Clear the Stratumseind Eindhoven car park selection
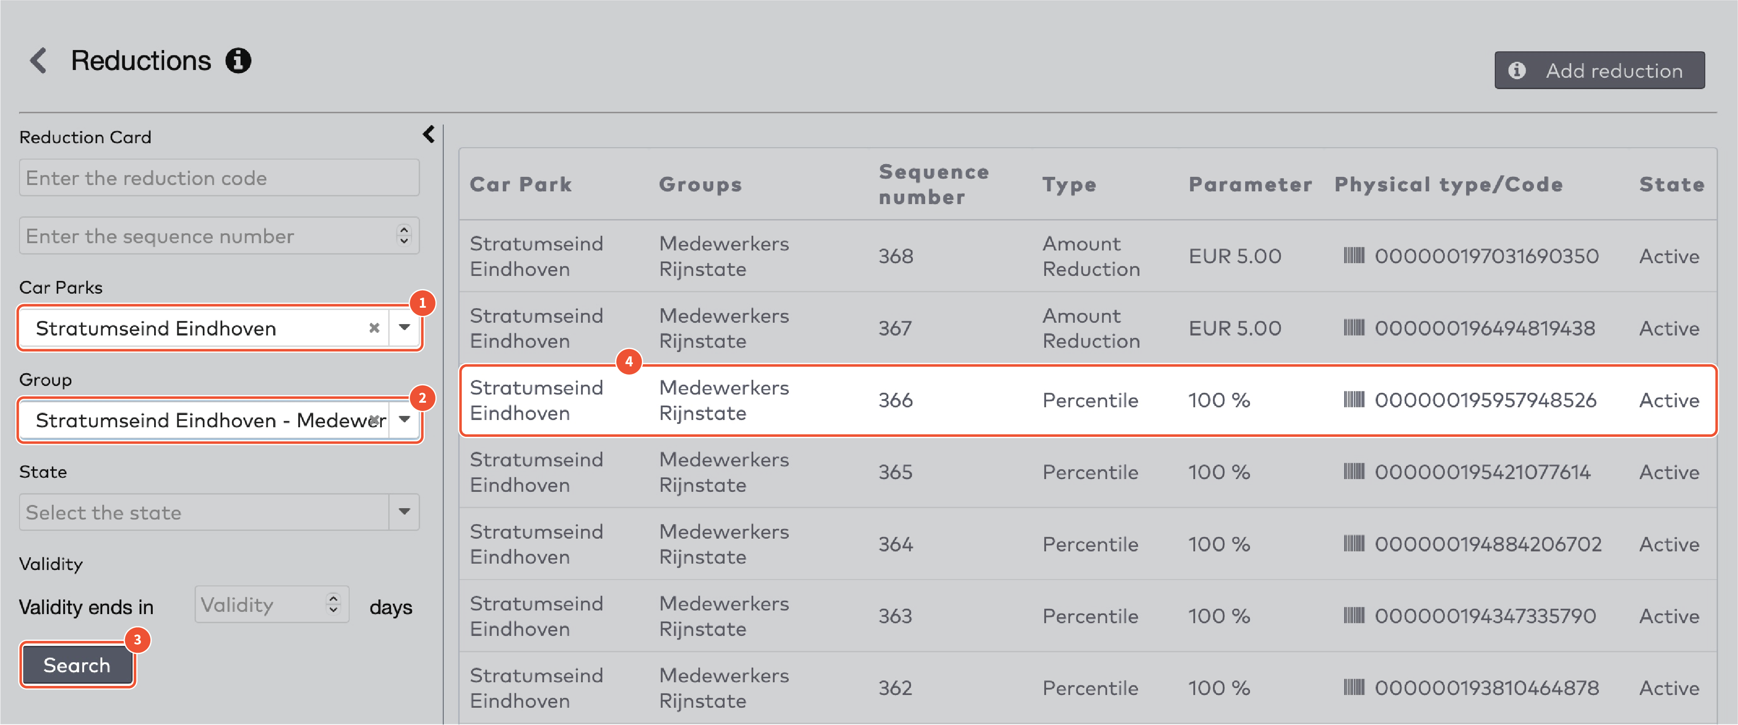The image size is (1738, 725). (x=374, y=328)
